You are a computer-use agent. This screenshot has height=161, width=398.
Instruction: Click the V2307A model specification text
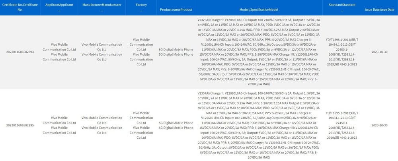point(259,125)
